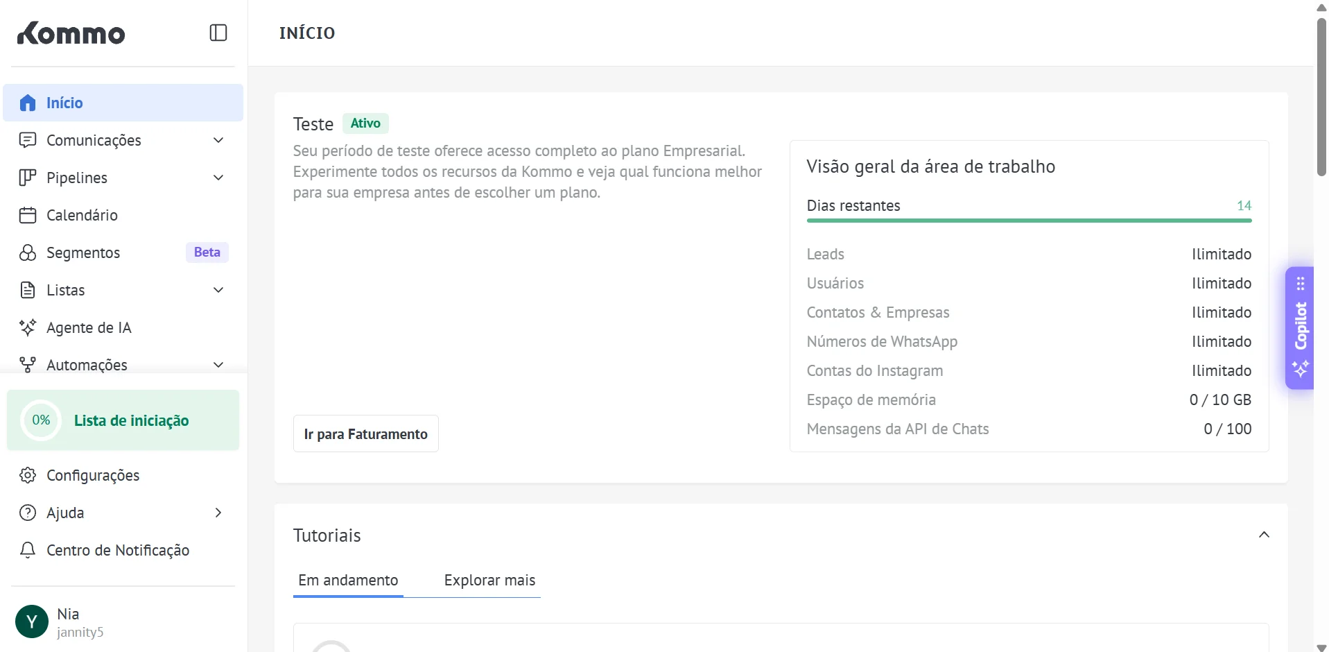Click the Copilot sparkle icon
The height and width of the screenshot is (652, 1329).
tap(1301, 368)
